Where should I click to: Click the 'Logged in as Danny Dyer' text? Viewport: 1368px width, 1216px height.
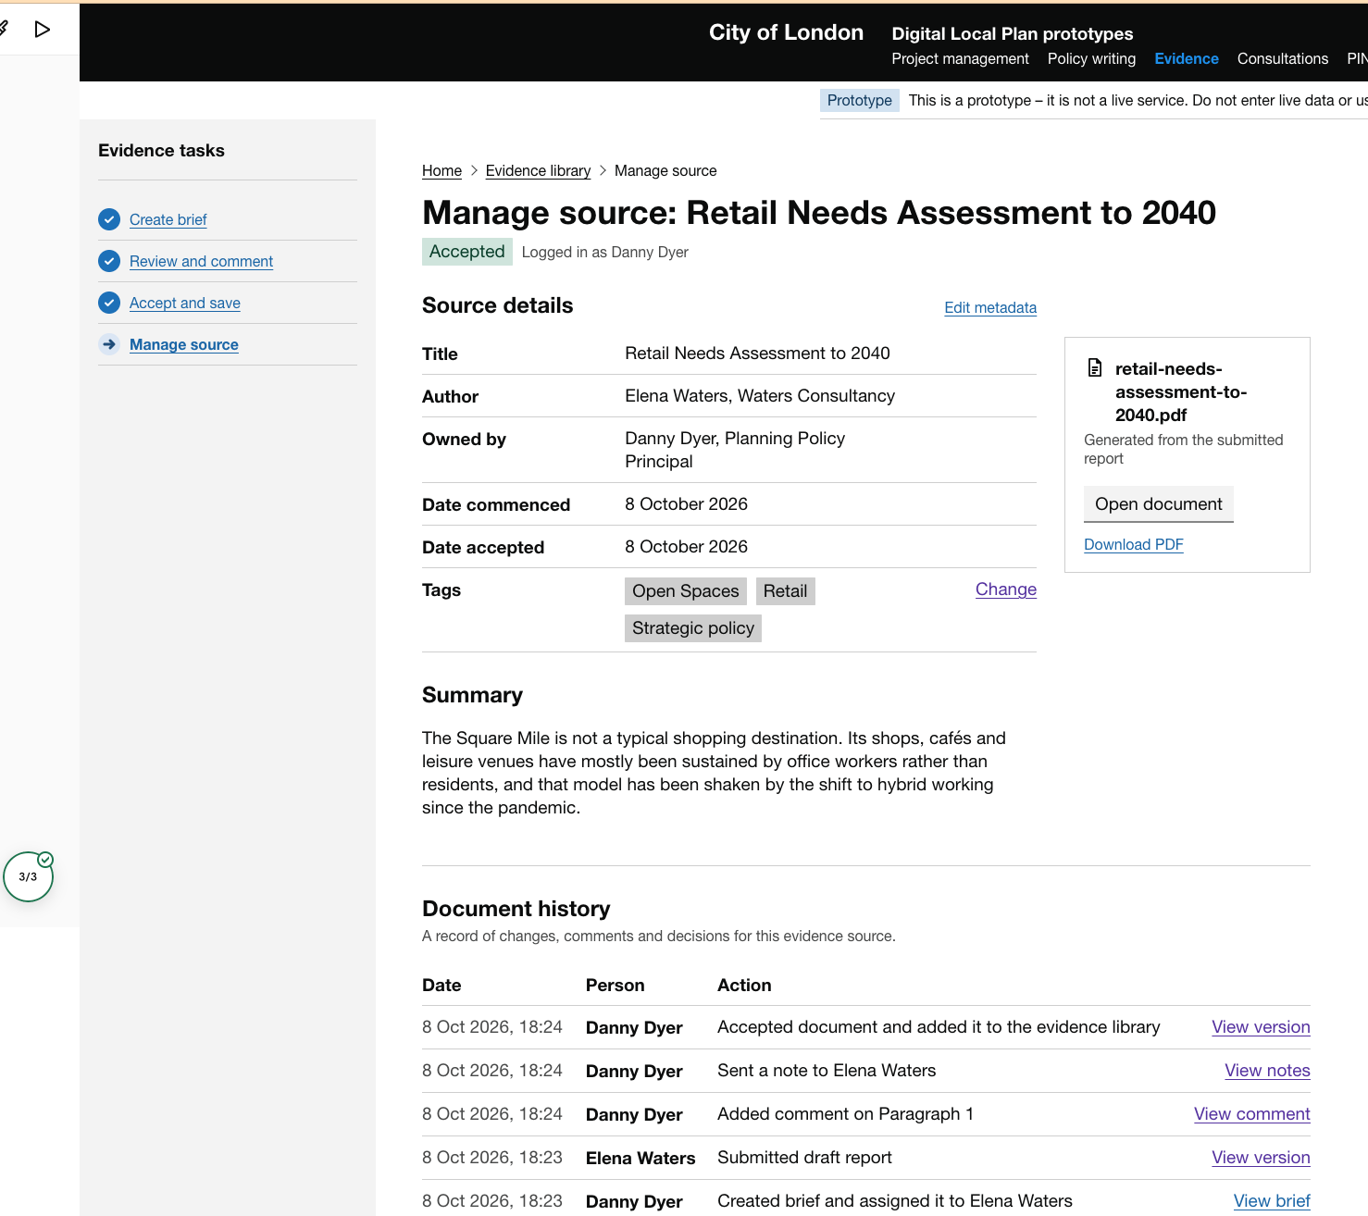[x=605, y=252]
